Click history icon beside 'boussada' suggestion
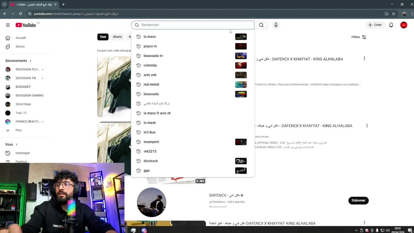The width and height of the screenshot is (414, 233). point(138,94)
